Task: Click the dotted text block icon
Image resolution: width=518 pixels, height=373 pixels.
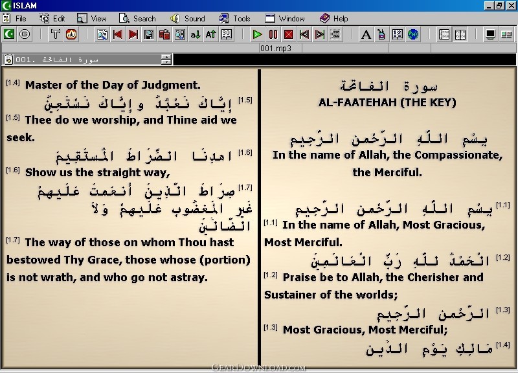Action: pyautogui.click(x=335, y=34)
